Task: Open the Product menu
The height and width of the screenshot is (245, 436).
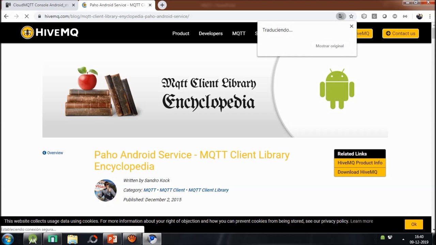Action: coord(181,33)
